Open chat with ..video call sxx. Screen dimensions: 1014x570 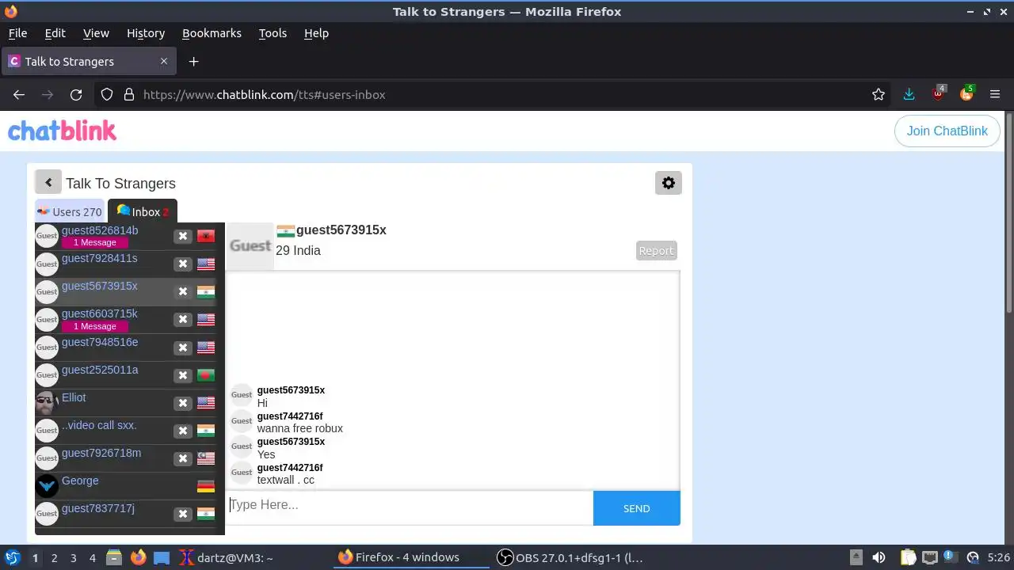click(99, 425)
